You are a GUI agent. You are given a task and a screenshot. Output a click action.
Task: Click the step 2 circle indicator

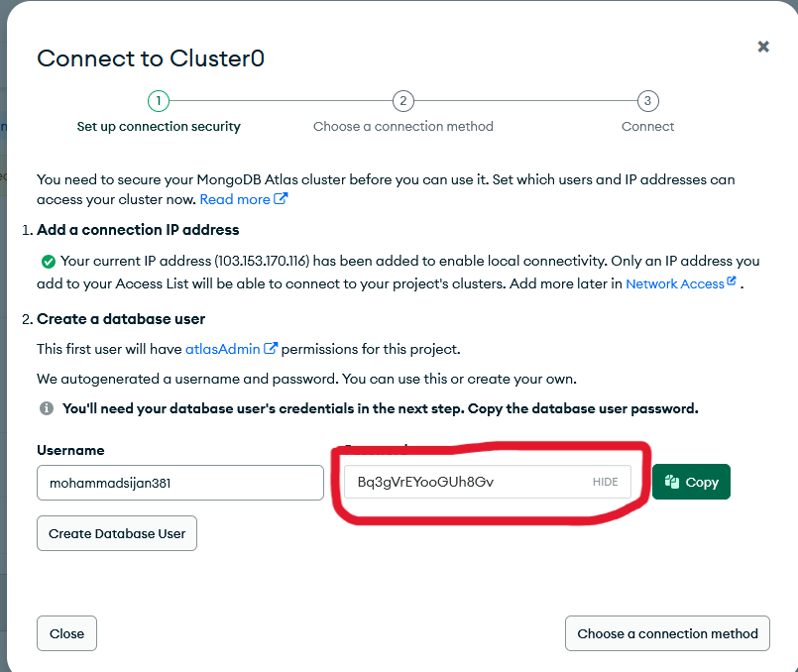coord(402,101)
